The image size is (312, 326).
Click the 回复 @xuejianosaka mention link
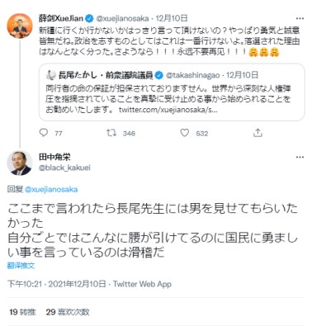pos(51,189)
